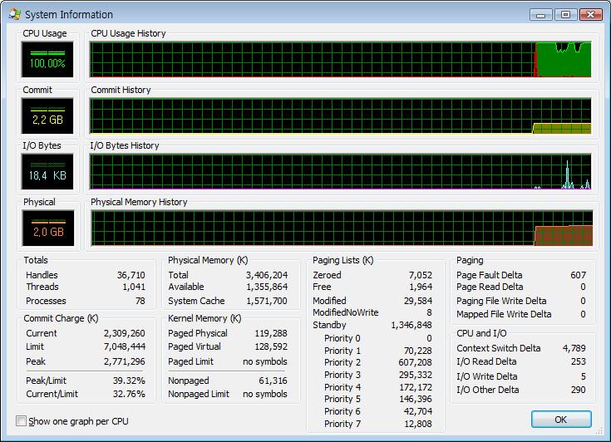Select Priority 6 value 42,704
Image resolution: width=611 pixels, height=442 pixels.
point(418,411)
